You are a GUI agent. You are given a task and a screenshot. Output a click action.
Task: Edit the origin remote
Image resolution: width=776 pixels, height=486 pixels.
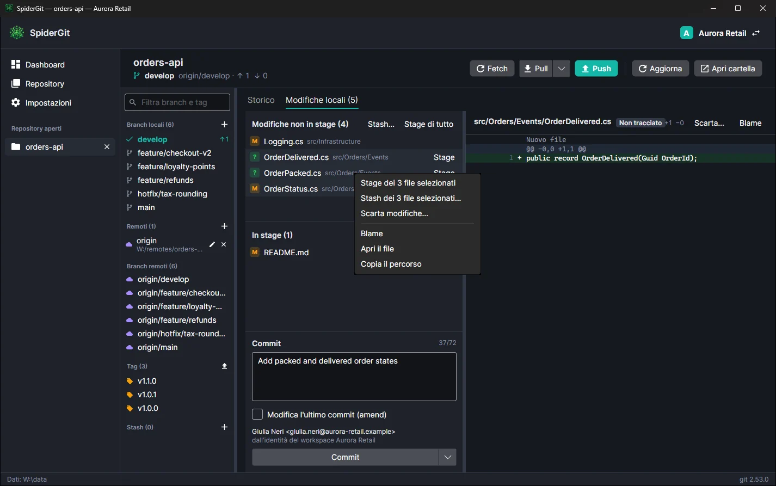click(x=212, y=245)
